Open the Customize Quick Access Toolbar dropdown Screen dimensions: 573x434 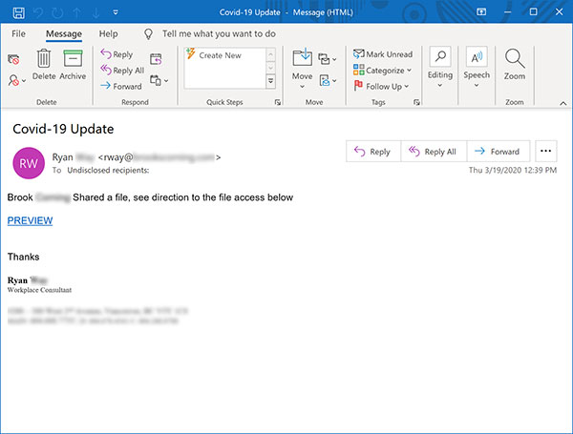116,12
